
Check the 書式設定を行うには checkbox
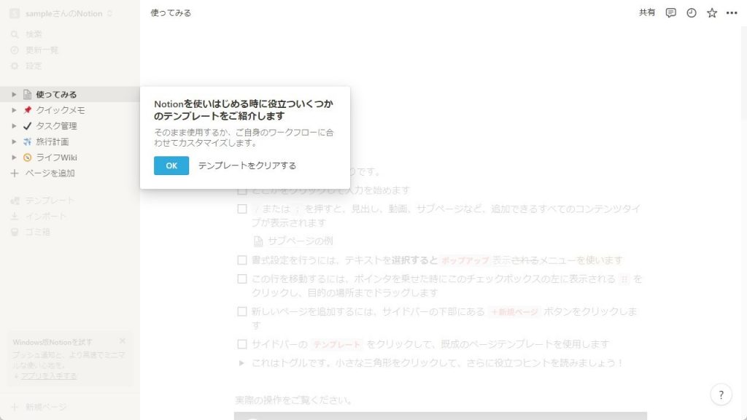point(242,260)
